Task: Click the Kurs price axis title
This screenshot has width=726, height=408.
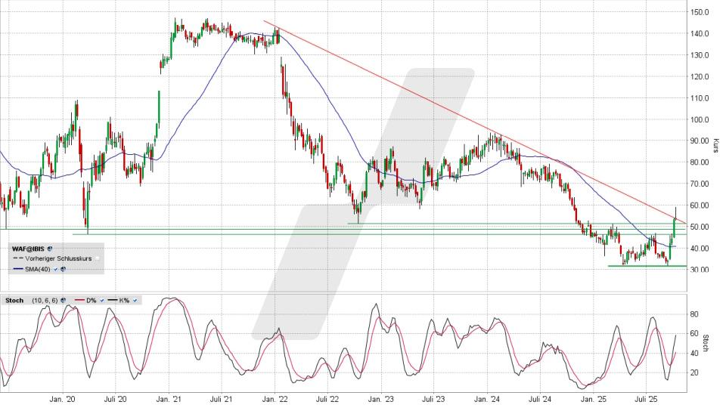Action: (715, 146)
